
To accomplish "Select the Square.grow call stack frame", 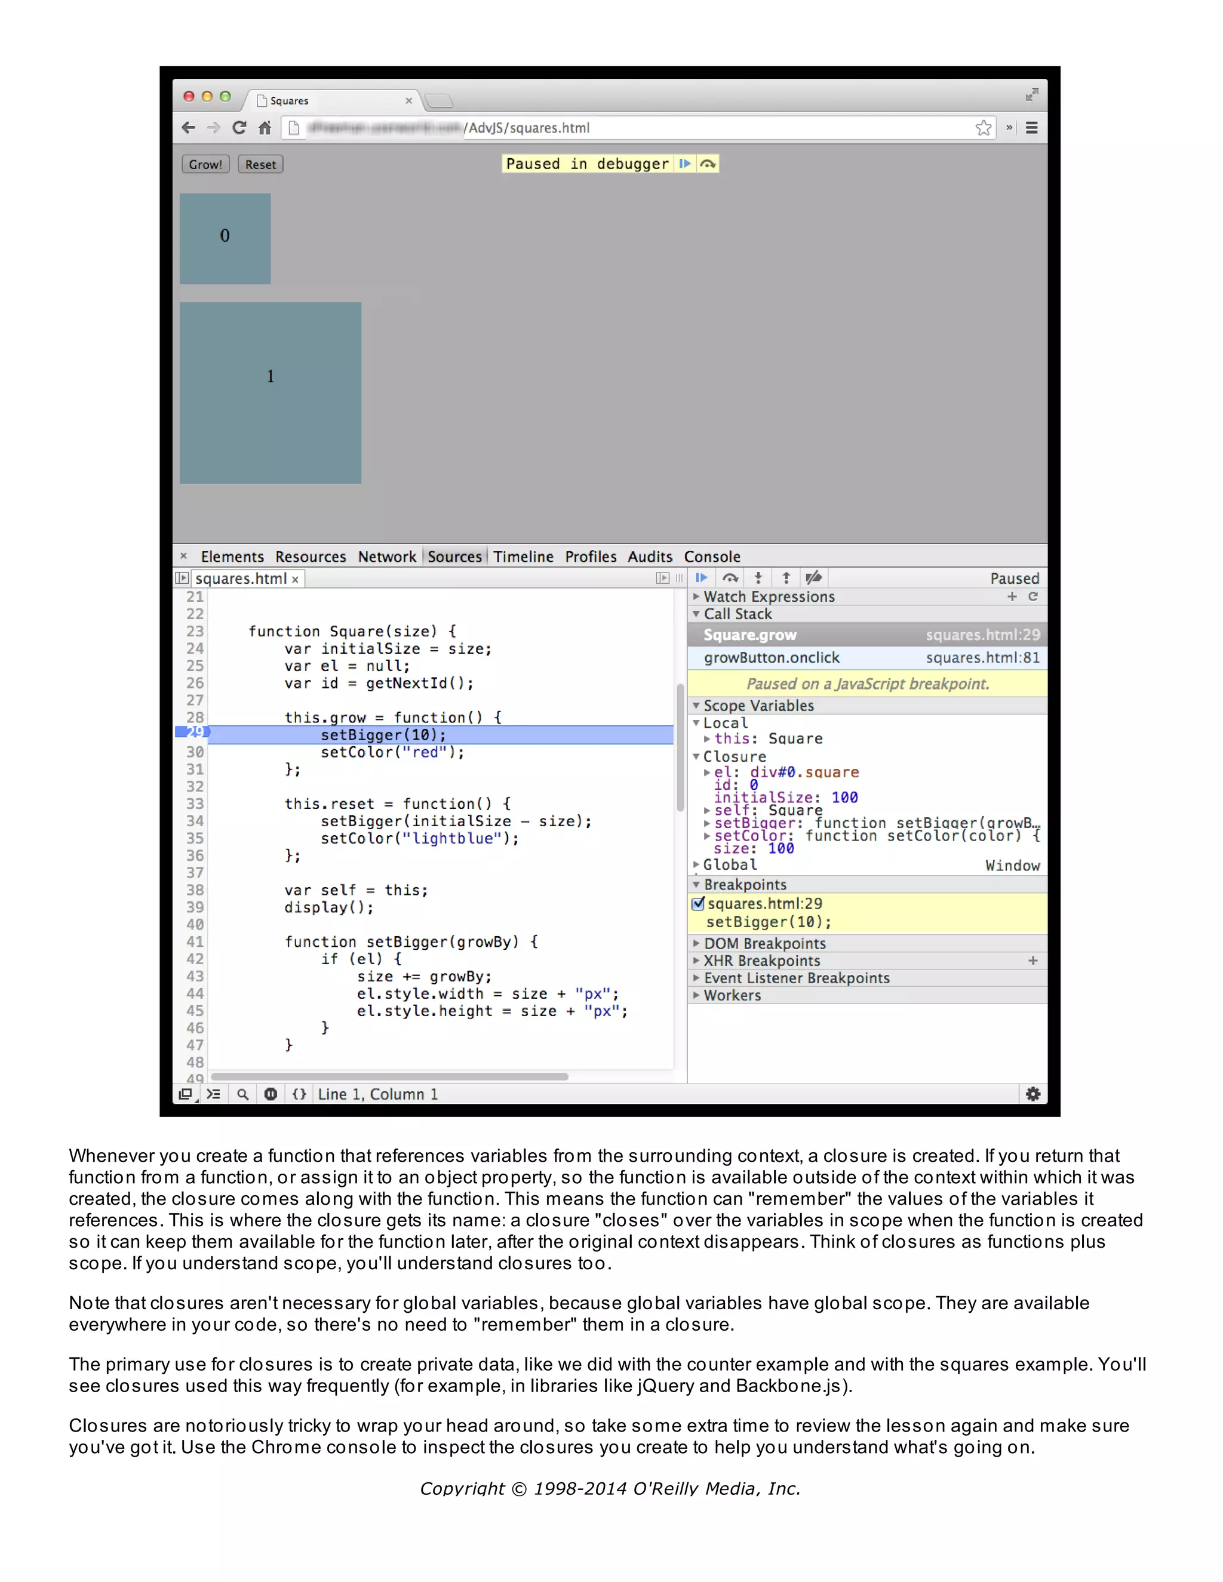I will [867, 635].
